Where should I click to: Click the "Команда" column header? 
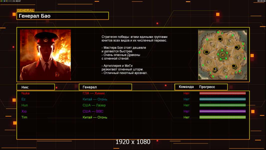click(x=186, y=87)
